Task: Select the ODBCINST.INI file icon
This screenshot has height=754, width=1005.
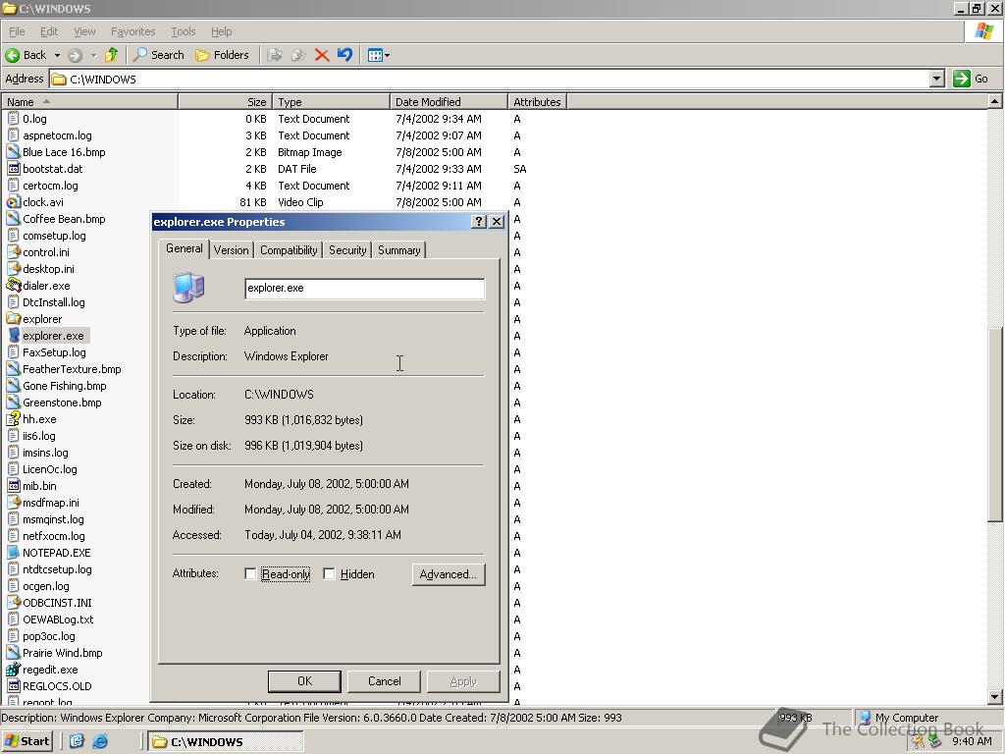Action: click(14, 603)
